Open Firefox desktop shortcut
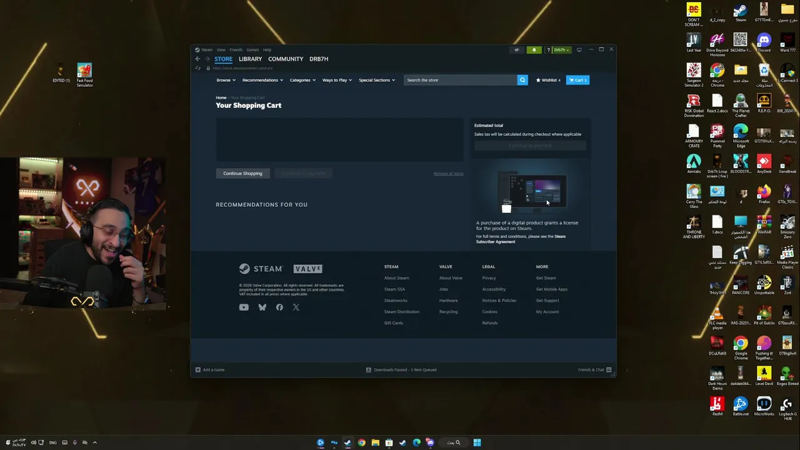Viewport: 800px width, 450px height. coord(764,194)
